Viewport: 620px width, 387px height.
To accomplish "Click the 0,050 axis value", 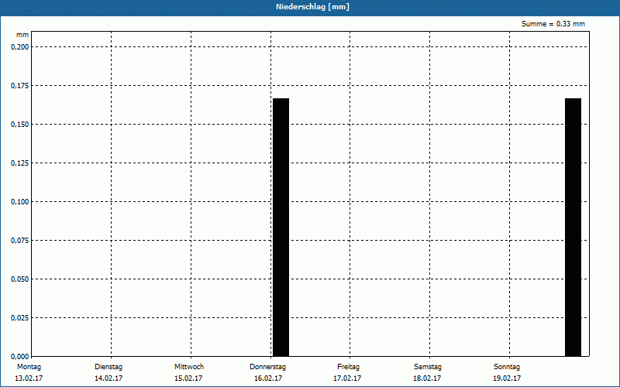I will click(20, 279).
